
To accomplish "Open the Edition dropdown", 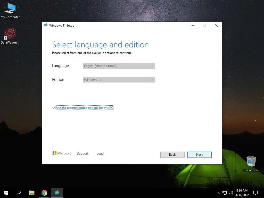I will 119,80.
